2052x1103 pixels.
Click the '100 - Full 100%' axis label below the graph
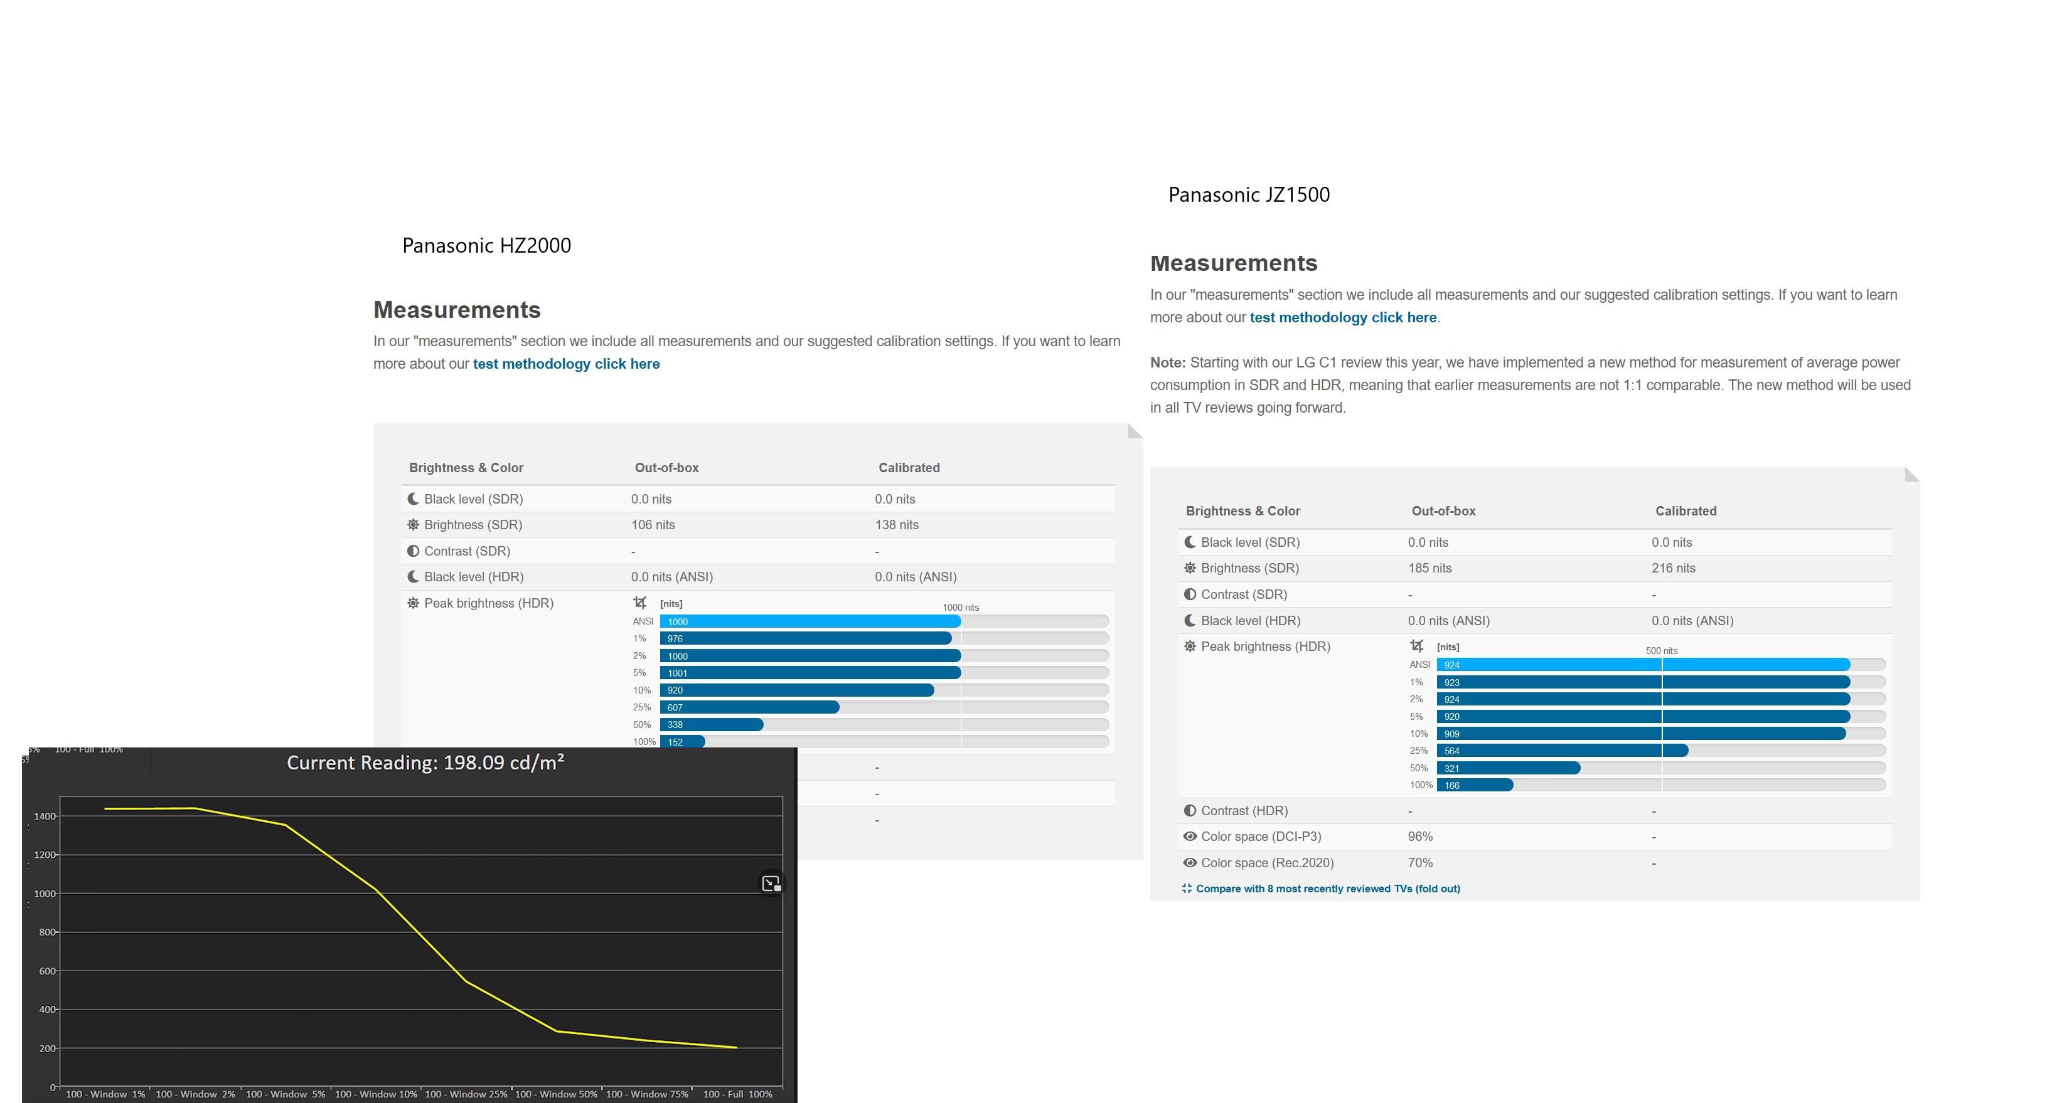point(737,1094)
